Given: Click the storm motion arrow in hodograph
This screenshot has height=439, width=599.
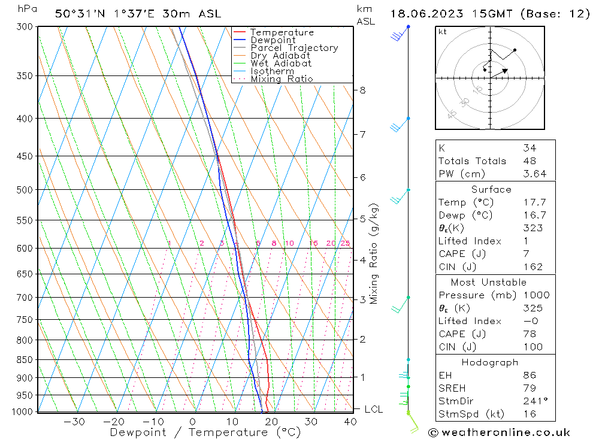Looking at the screenshot, I should pos(500,73).
